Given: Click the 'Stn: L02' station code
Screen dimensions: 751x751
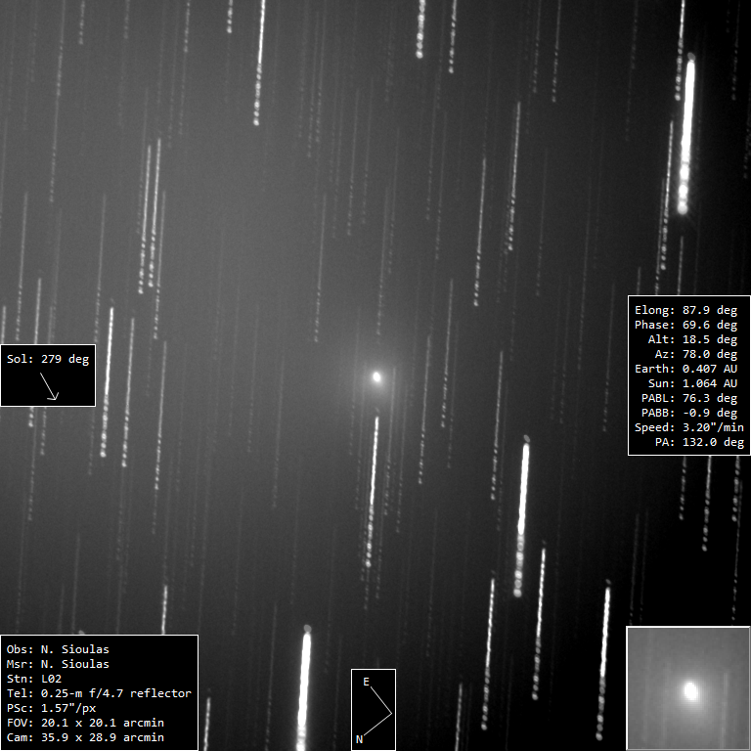Looking at the screenshot, I should (x=34, y=679).
